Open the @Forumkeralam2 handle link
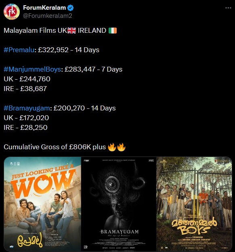The width and height of the screenshot is (235, 252). (48, 16)
